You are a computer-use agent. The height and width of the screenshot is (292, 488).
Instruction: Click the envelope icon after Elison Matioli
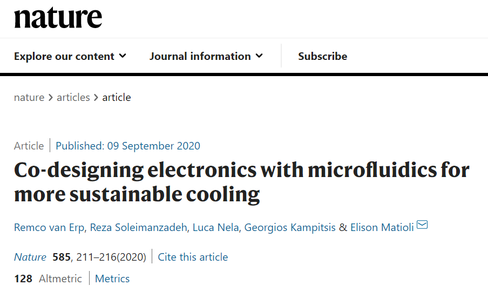[x=422, y=225]
